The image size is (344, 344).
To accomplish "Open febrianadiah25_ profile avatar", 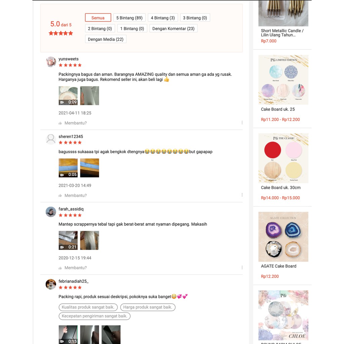I will [51, 284].
